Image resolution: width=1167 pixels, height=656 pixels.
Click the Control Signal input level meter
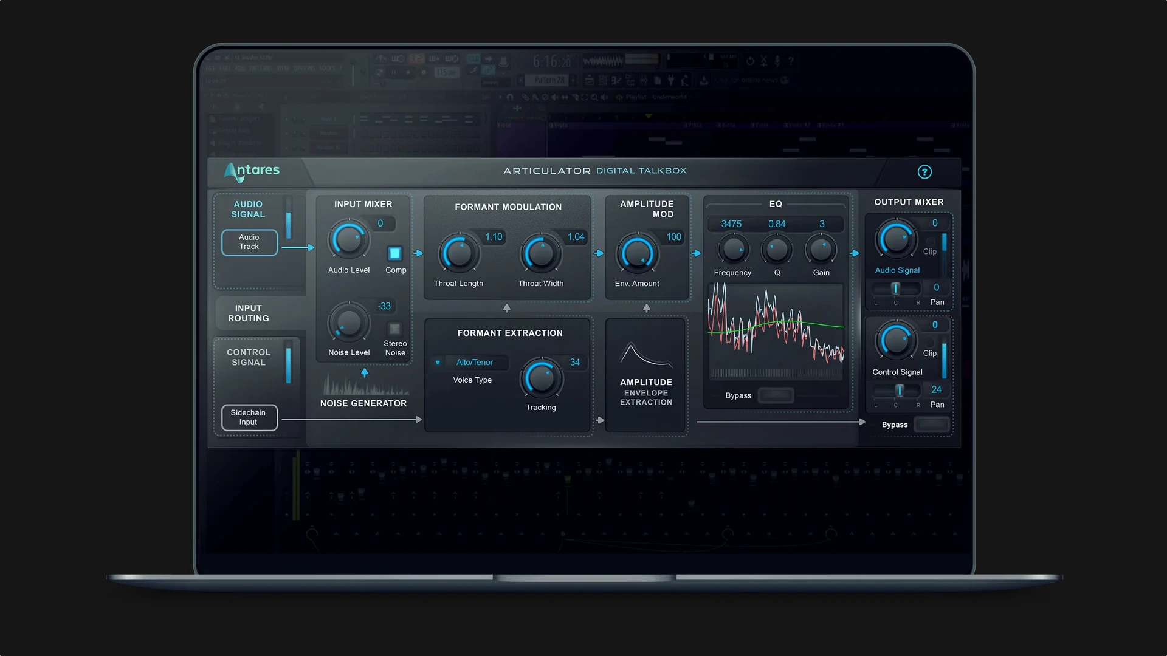click(x=289, y=363)
